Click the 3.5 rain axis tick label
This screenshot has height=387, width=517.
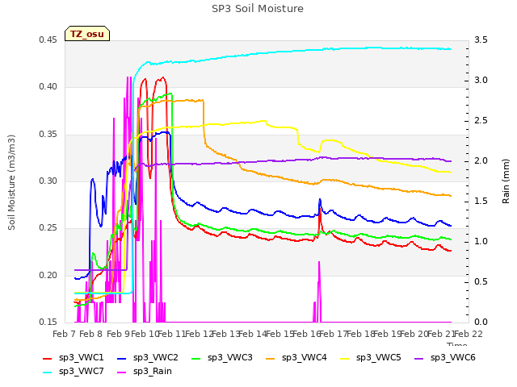481,40
